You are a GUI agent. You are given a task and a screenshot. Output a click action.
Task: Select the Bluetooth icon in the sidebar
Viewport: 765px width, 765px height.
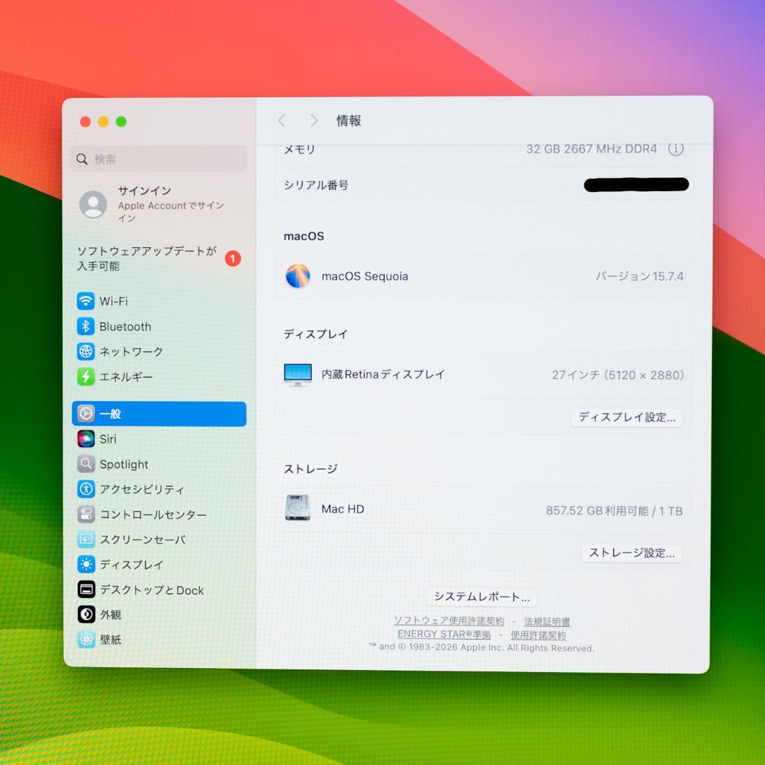click(x=86, y=327)
